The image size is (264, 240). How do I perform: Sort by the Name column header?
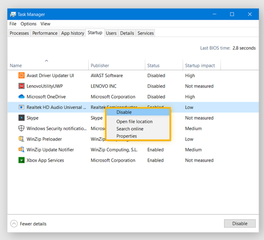(48, 64)
